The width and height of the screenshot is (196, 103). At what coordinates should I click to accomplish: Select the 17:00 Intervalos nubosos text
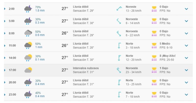pyautogui.click(x=86, y=68)
